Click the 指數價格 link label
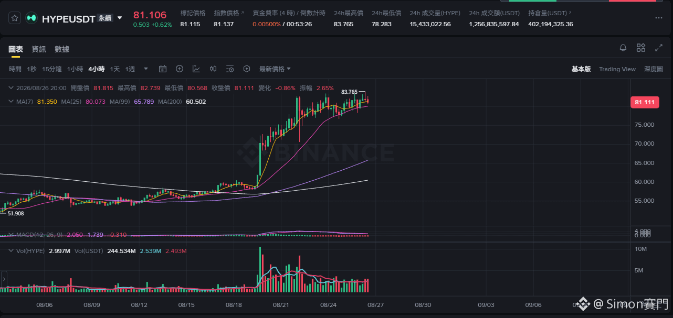 [x=229, y=13]
